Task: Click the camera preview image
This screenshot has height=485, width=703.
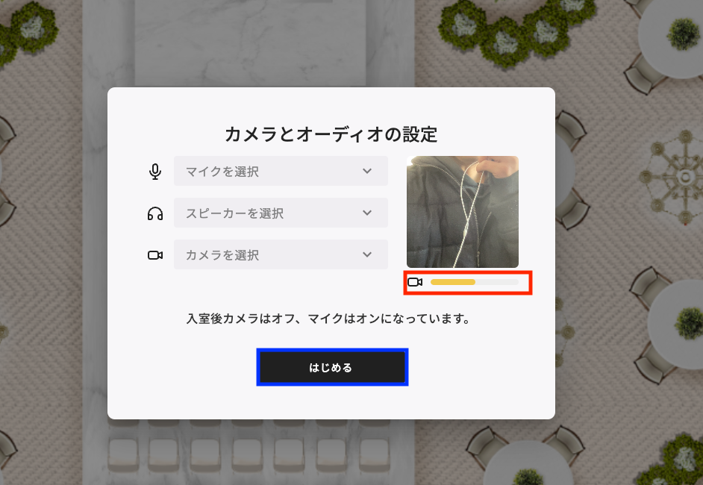Action: 463,212
